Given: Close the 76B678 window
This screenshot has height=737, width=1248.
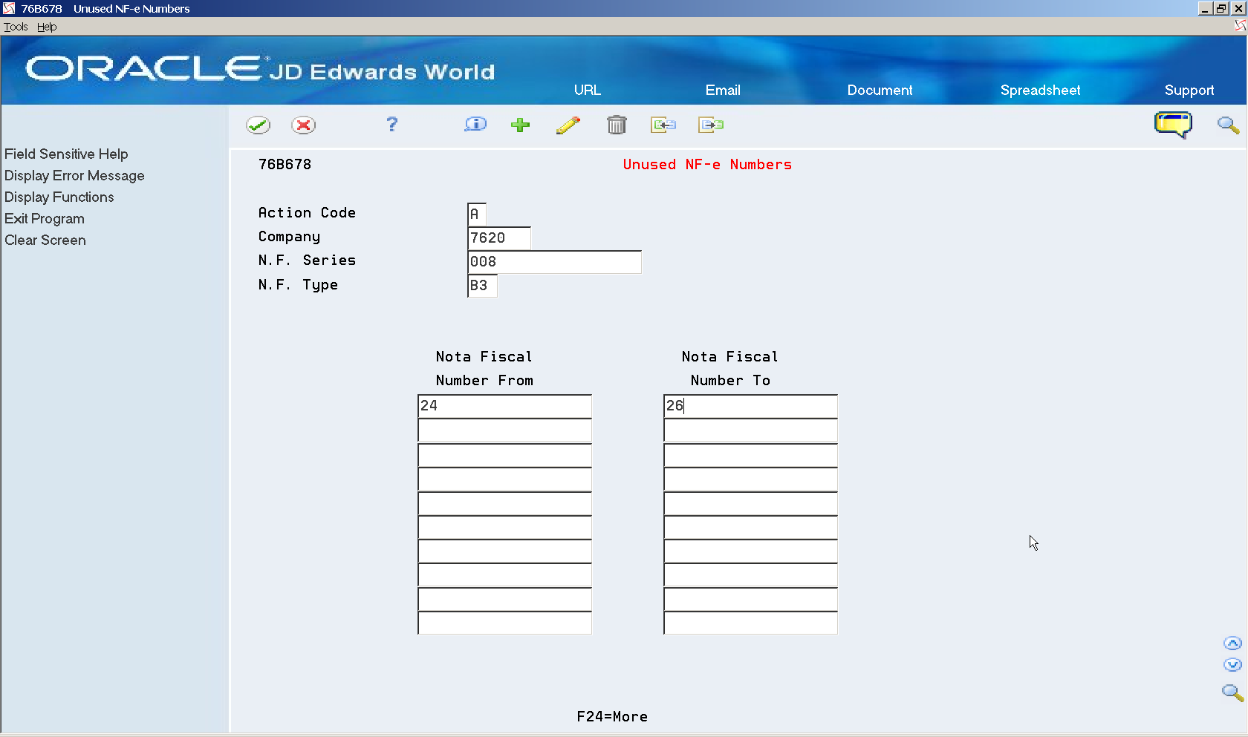Looking at the screenshot, I should tap(1238, 8).
